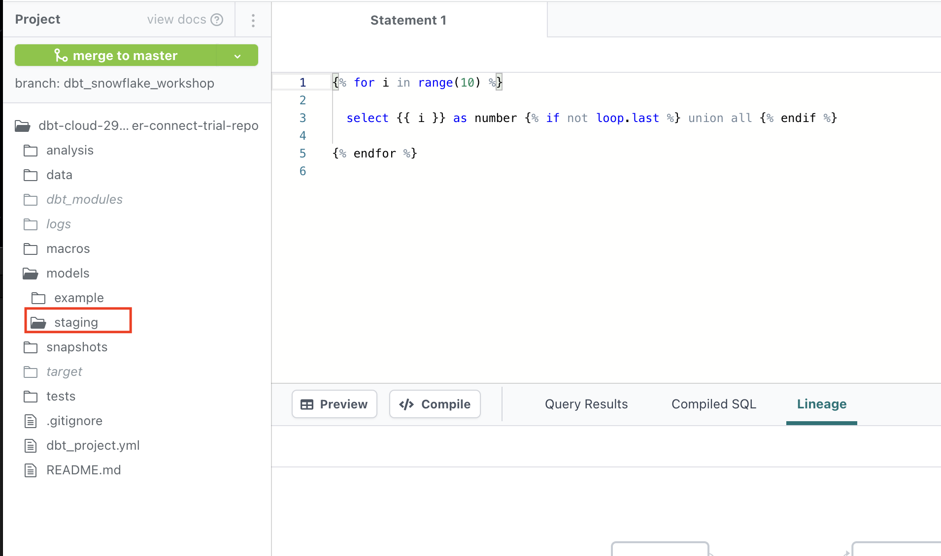Expand the analysis folder
This screenshot has width=941, height=556.
[69, 151]
